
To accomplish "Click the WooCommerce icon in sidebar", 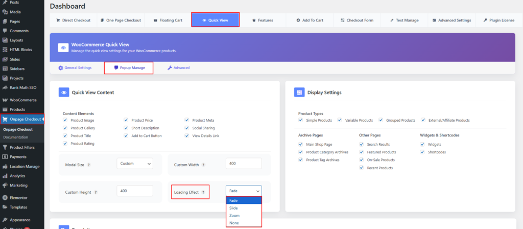I will [5, 100].
